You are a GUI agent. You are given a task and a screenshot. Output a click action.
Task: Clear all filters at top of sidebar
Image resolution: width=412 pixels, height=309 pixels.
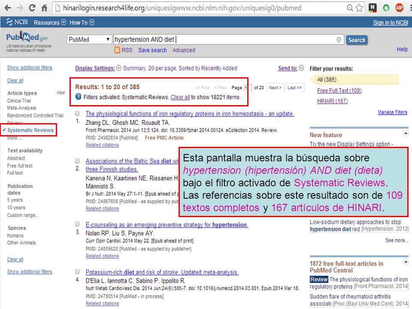[x=15, y=80]
